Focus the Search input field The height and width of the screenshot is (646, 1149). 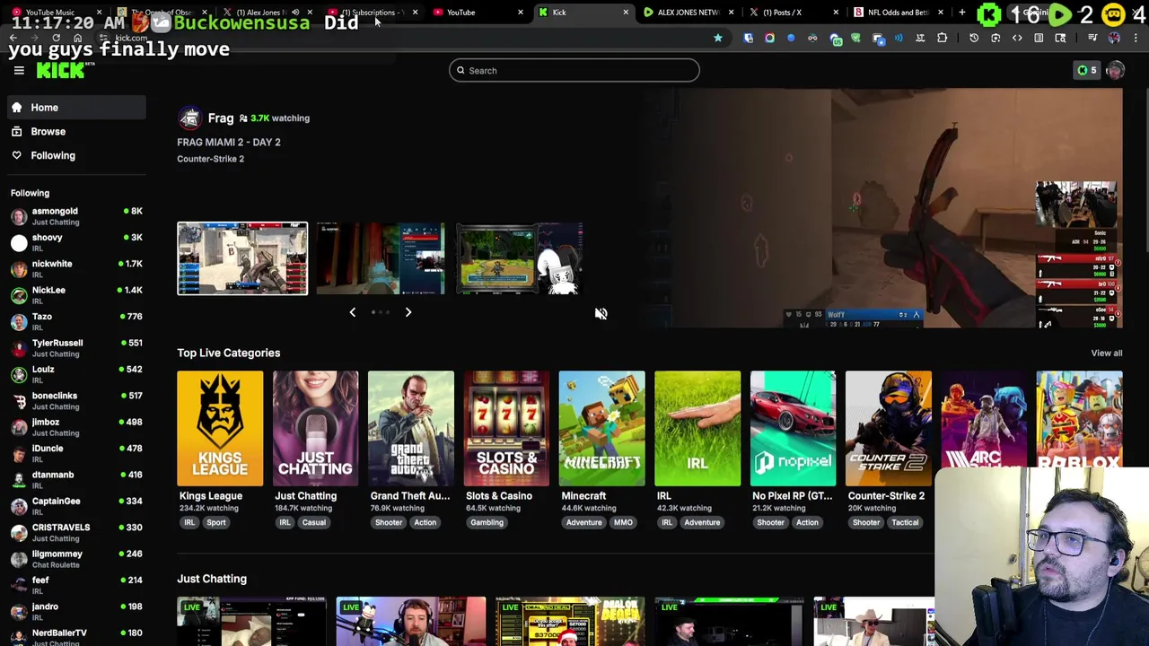[574, 71]
